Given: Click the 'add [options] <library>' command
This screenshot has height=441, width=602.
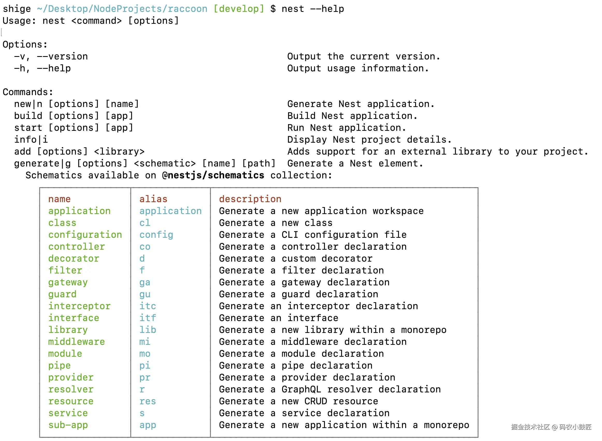Looking at the screenshot, I should [79, 152].
